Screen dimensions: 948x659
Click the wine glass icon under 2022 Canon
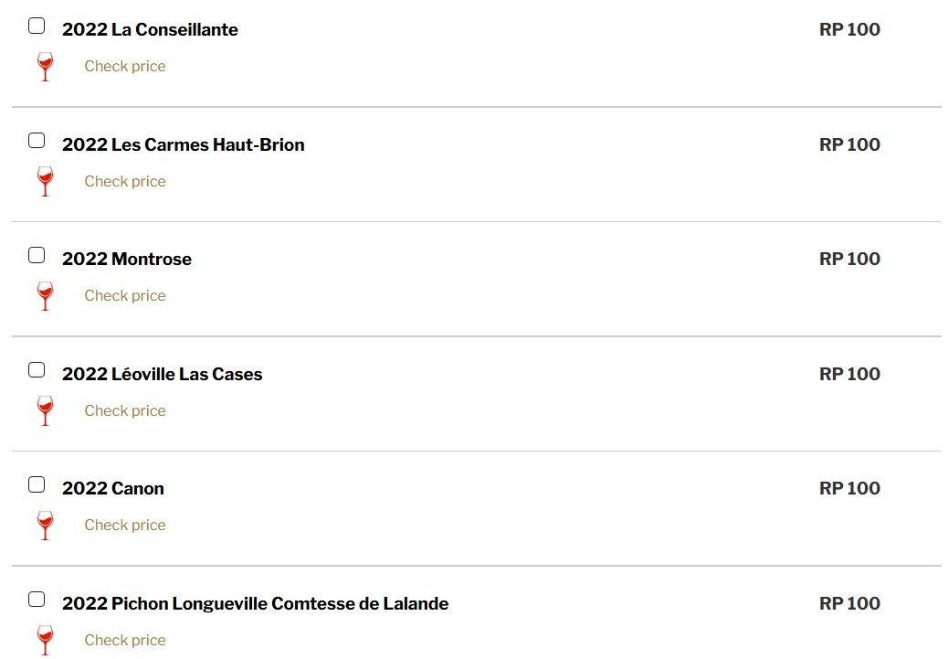click(x=45, y=526)
